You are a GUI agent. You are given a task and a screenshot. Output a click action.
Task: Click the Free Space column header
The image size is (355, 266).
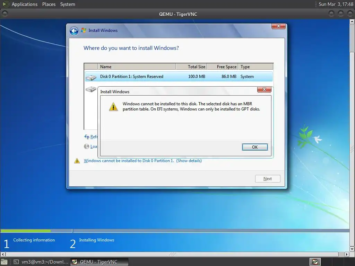[223, 66]
